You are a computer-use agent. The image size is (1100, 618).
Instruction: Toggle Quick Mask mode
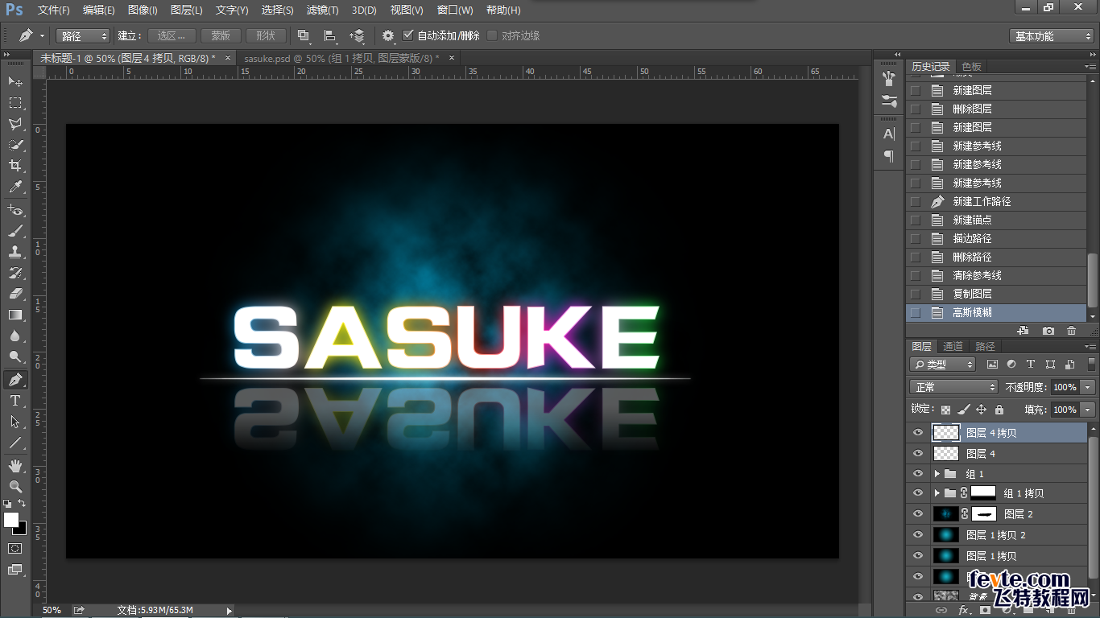pos(15,548)
